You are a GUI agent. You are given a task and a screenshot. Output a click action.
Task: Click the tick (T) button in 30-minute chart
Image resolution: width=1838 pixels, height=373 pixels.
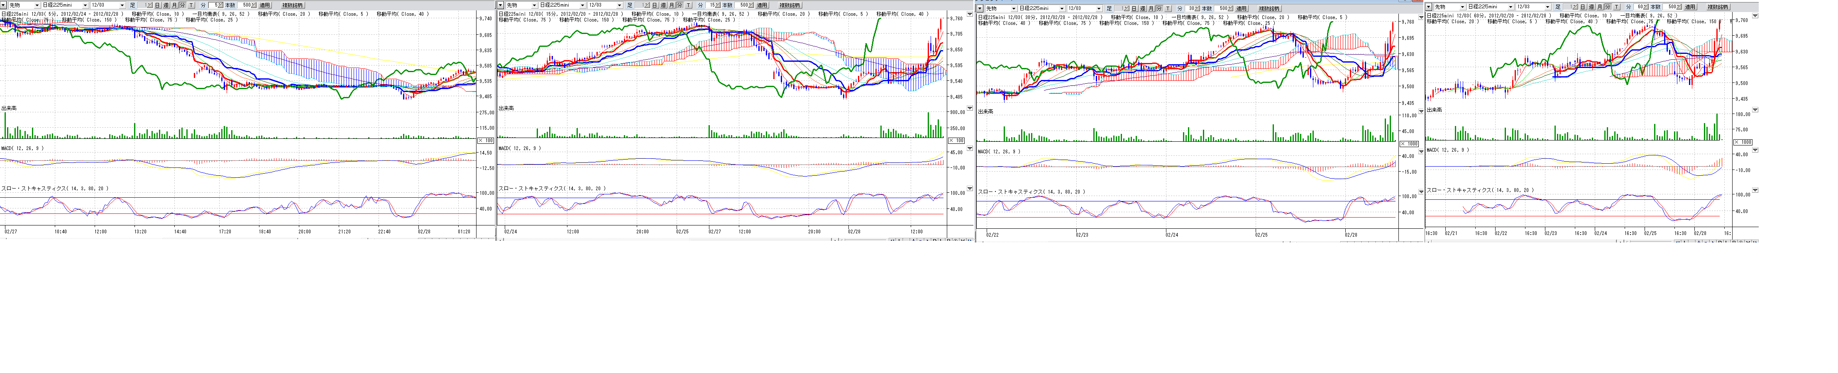(x=1167, y=9)
